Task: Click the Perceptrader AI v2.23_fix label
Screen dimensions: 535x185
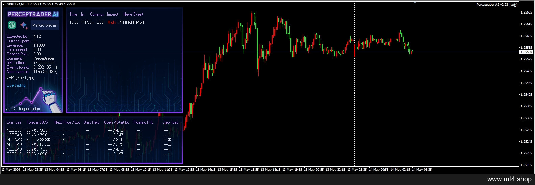Action: pos(494,5)
